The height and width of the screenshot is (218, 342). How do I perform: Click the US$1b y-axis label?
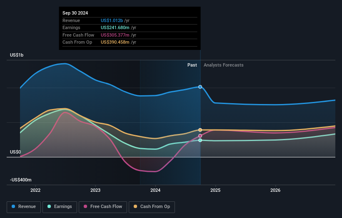[x=17, y=55]
